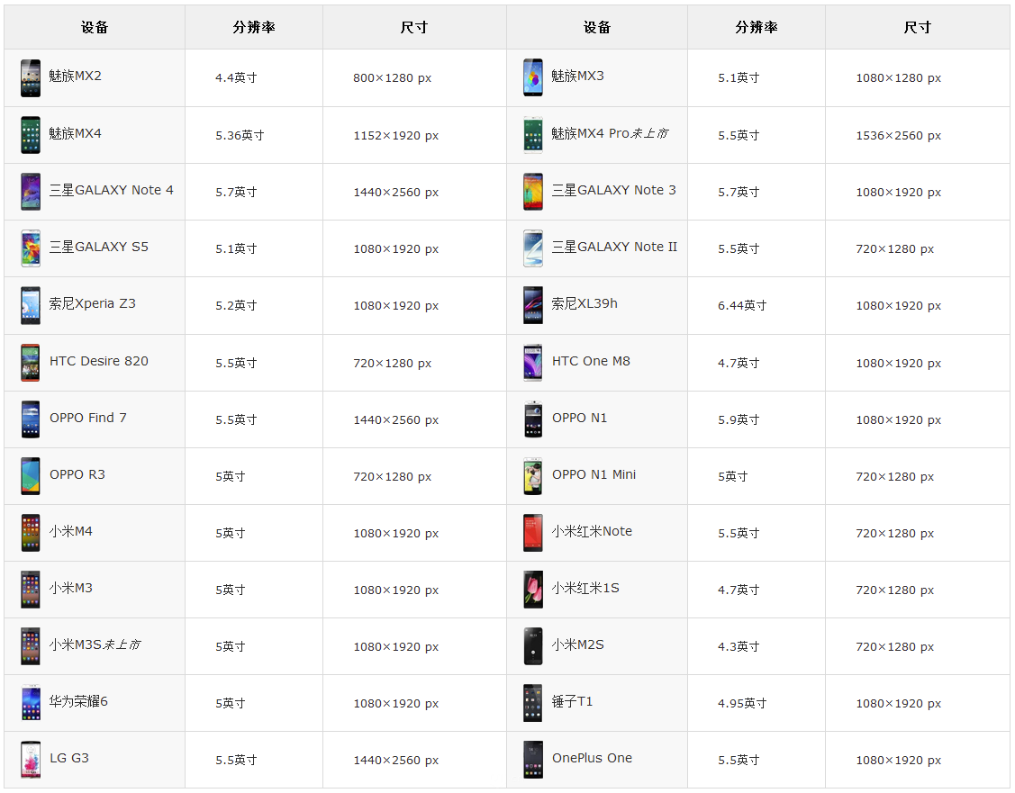
Task: Click the 三星GALAXY Note 4 name
Action: tap(112, 190)
